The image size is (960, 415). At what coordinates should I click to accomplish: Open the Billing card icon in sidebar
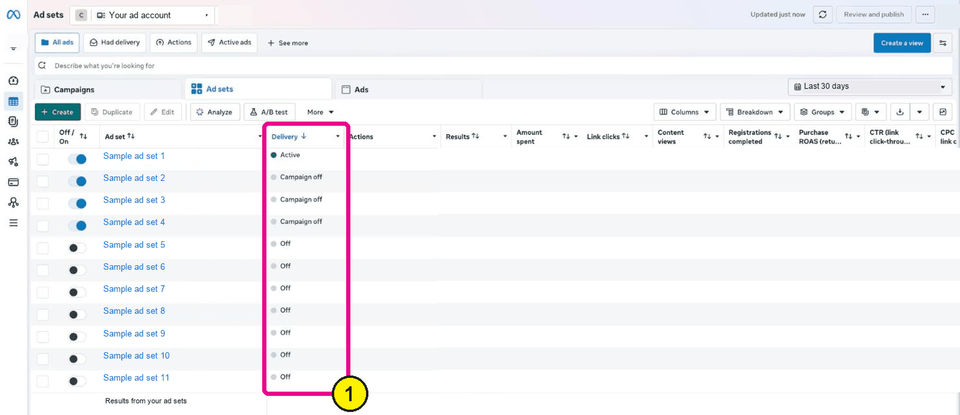[x=13, y=182]
